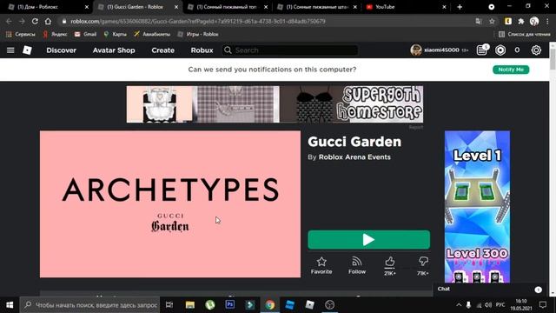The image size is (556, 313).
Task: Click the Archetypes Gucci Garden game thumbnail
Action: pos(170,204)
